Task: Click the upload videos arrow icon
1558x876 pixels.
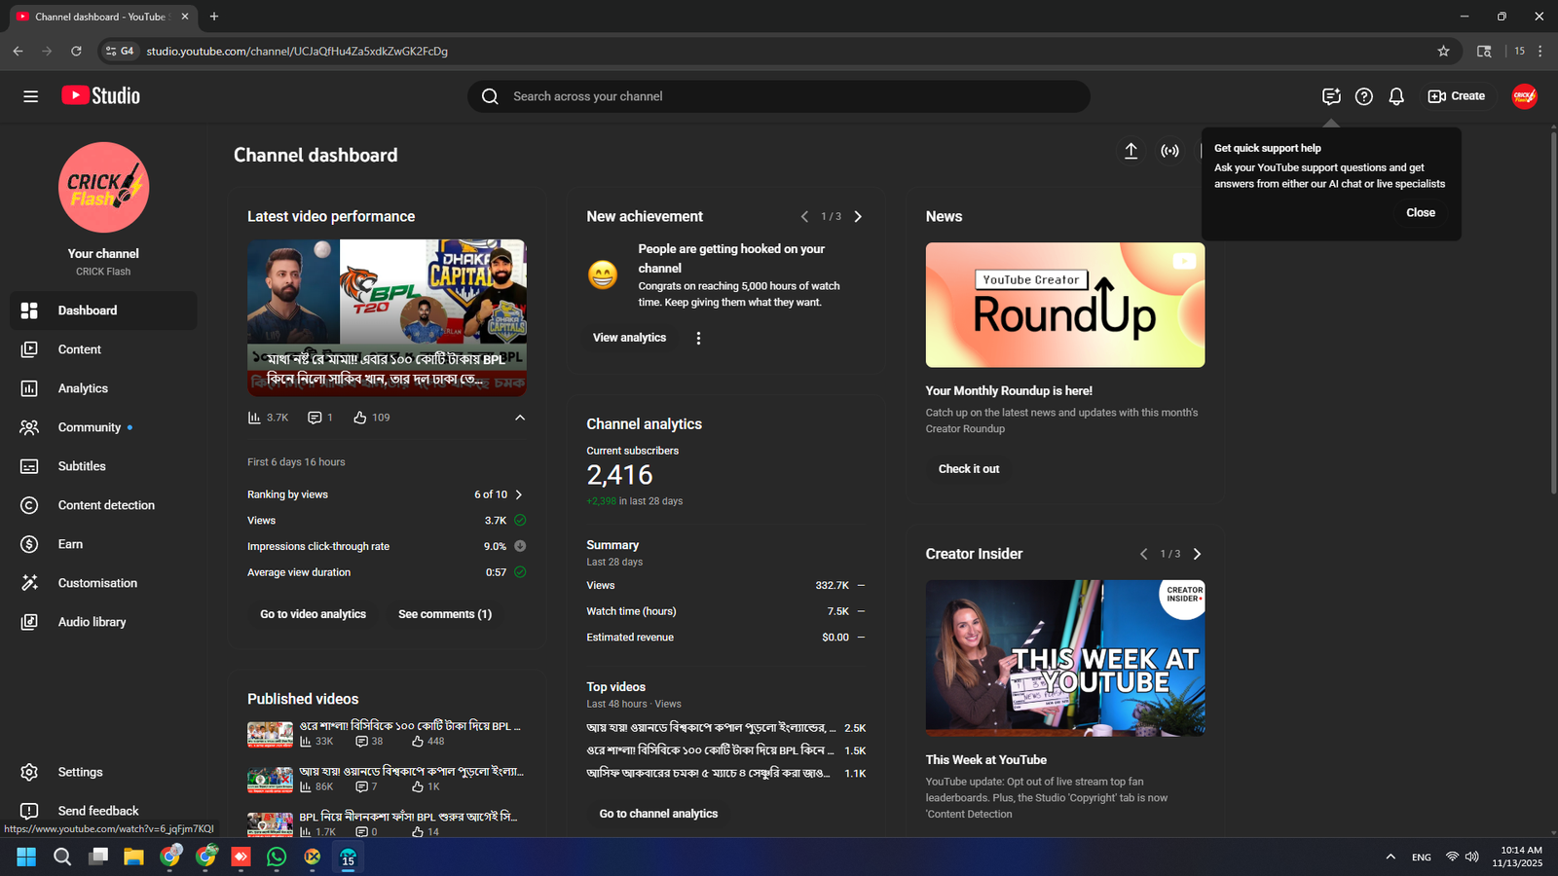Action: [x=1131, y=151]
